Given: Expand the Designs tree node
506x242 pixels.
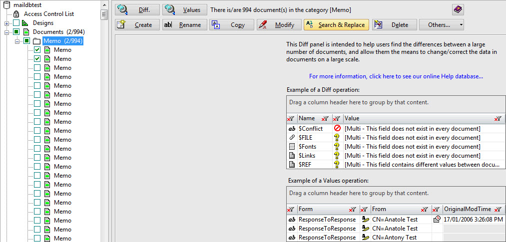Looking at the screenshot, I should 7,23.
